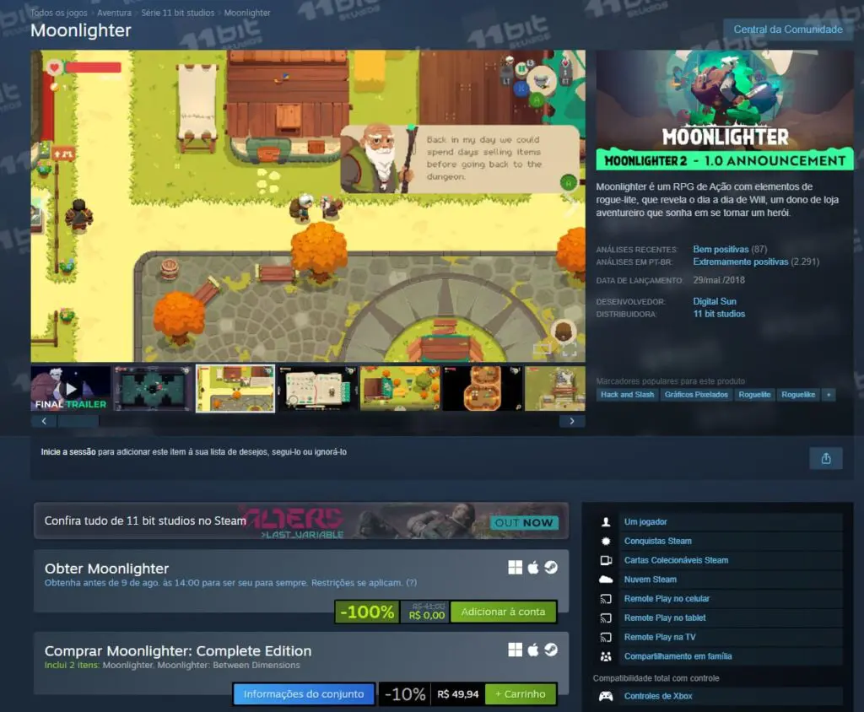Image resolution: width=864 pixels, height=712 pixels.
Task: Select Roguelike tag
Action: click(798, 395)
